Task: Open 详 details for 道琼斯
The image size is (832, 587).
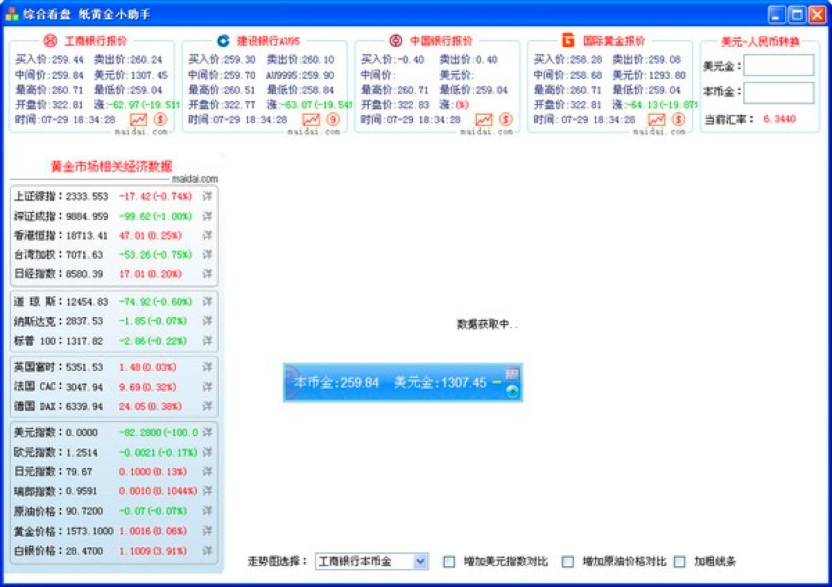Action: (207, 302)
